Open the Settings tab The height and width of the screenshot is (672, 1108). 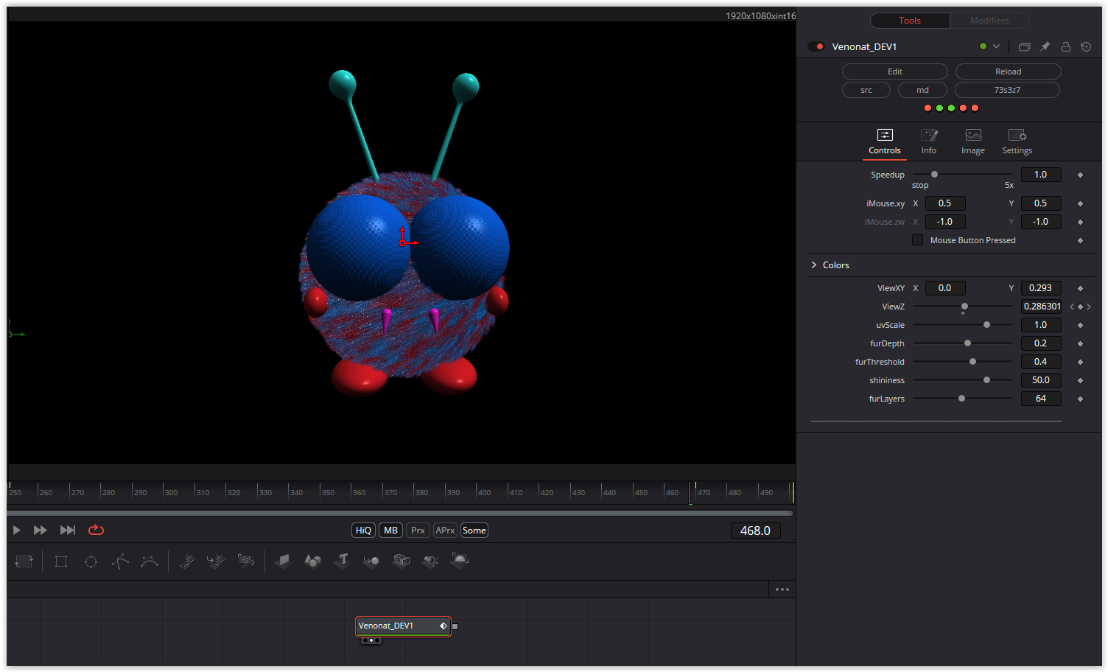(1017, 141)
